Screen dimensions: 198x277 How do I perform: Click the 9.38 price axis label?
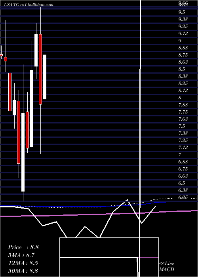pyautogui.click(x=183, y=19)
